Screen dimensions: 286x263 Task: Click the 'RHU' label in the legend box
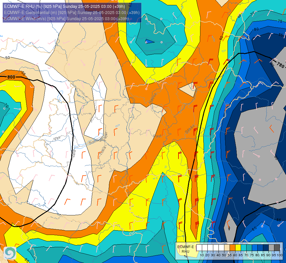(186, 252)
